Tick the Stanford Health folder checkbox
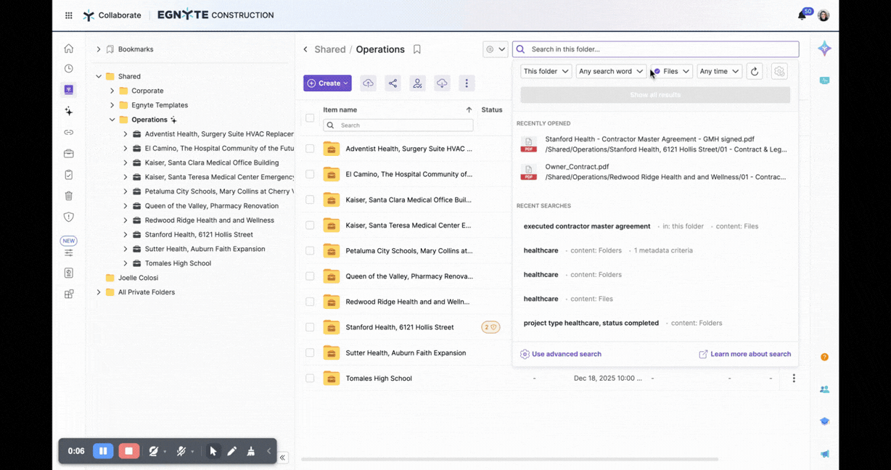Screen dimensions: 891x470 (310, 327)
